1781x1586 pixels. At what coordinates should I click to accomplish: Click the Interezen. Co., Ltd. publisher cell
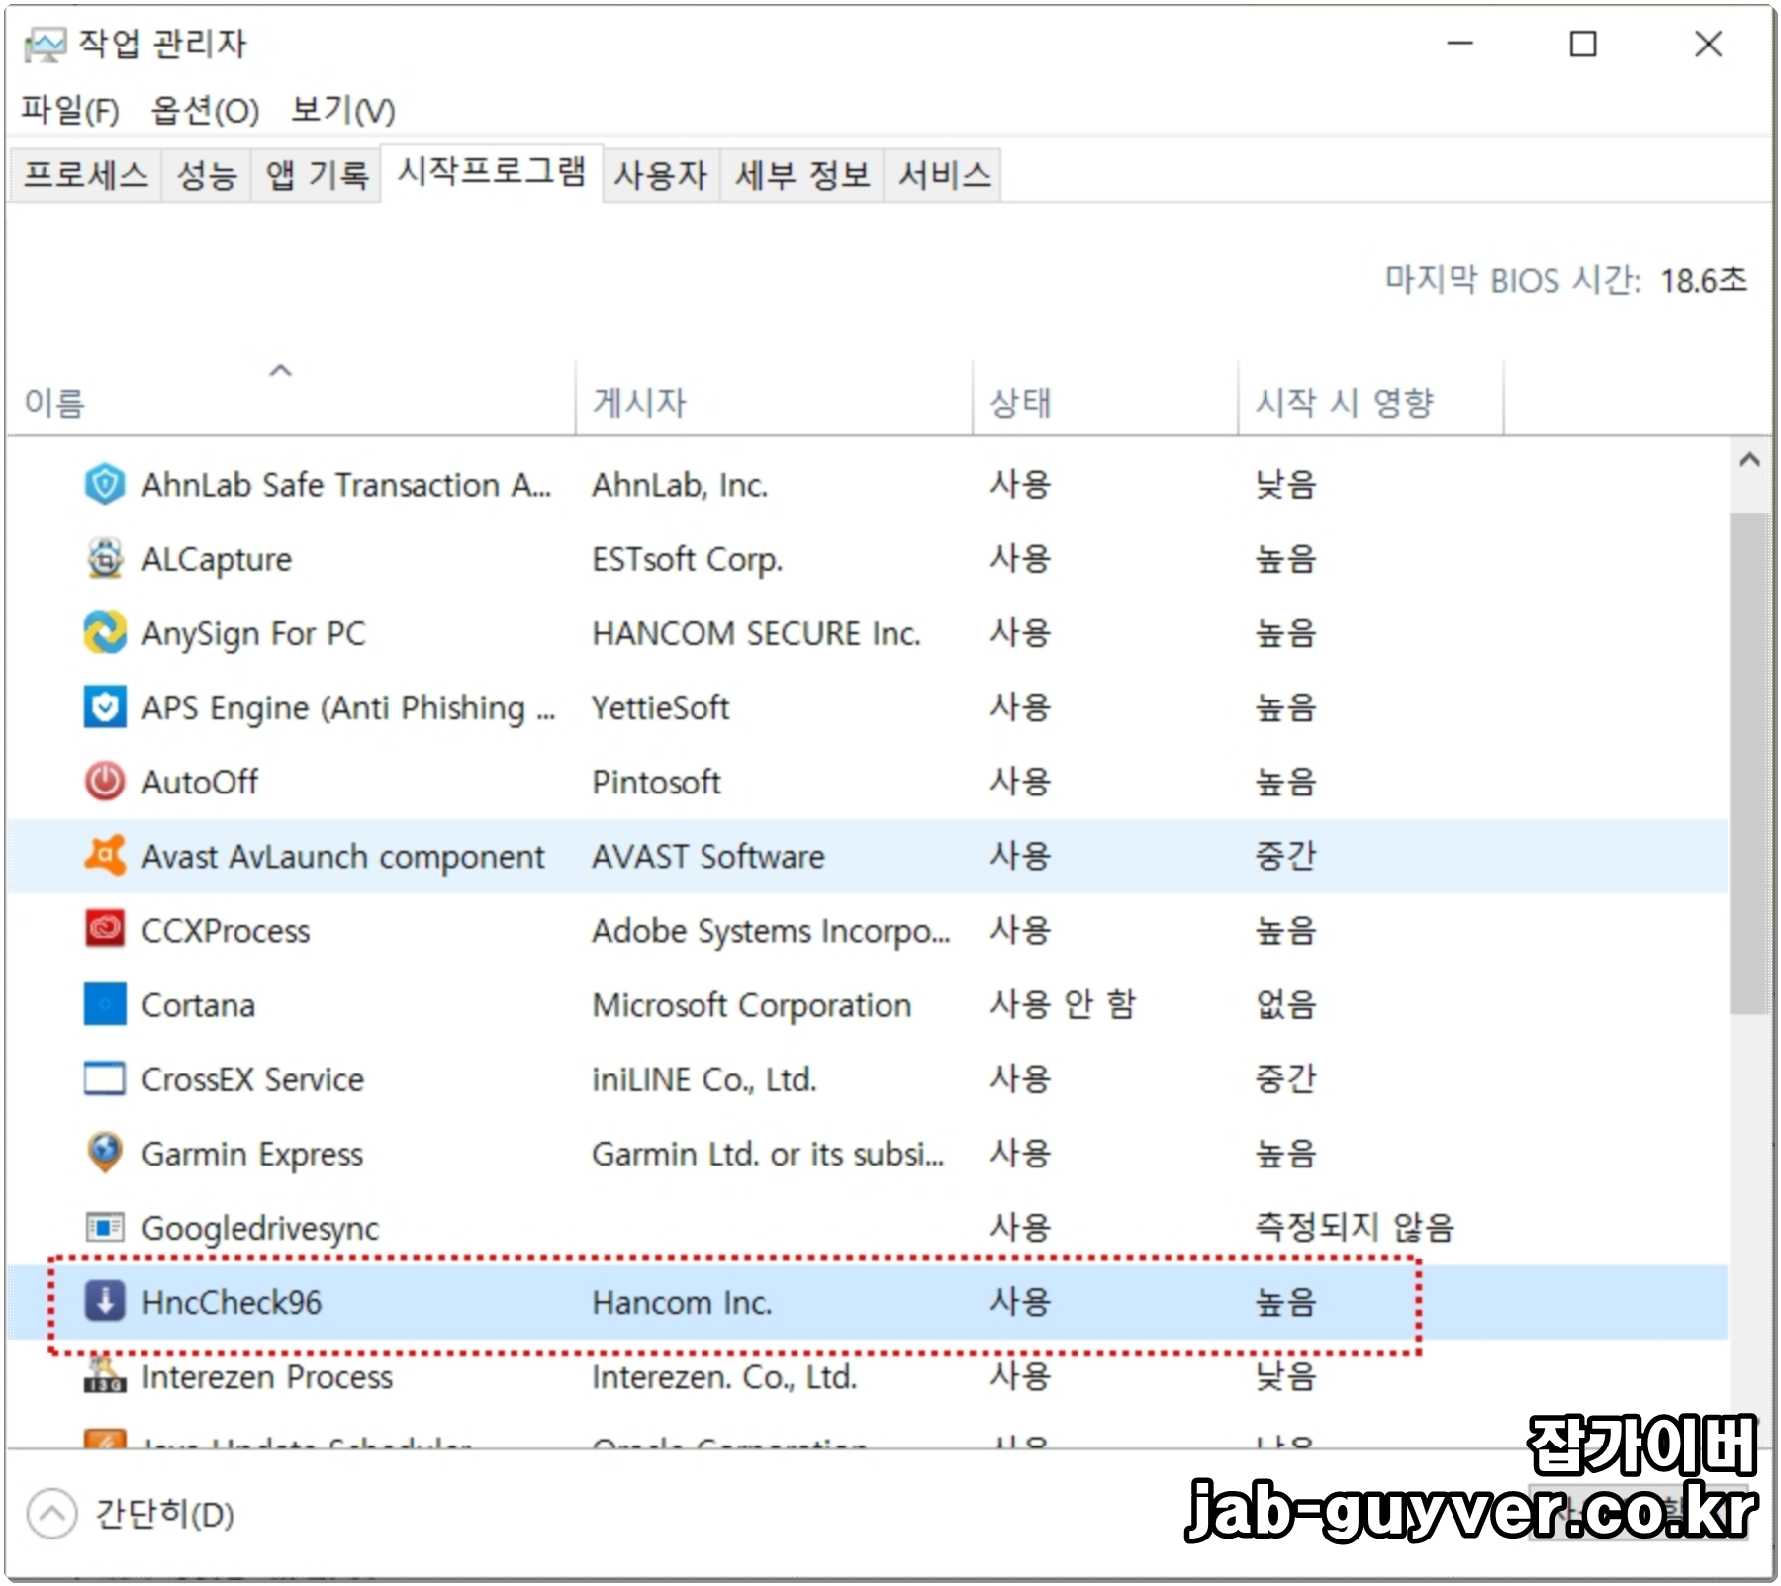pyautogui.click(x=724, y=1376)
